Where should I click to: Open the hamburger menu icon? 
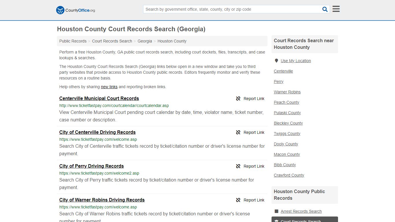(x=336, y=9)
